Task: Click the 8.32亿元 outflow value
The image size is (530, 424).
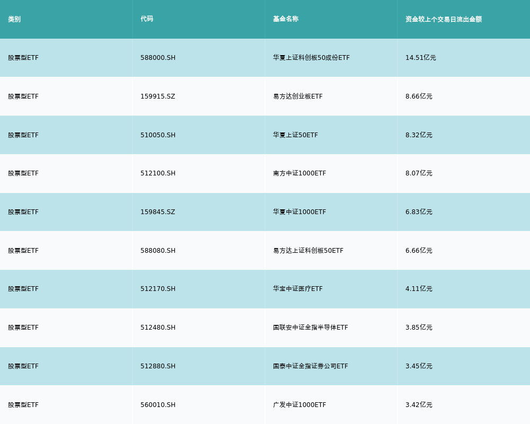Action: click(x=419, y=135)
